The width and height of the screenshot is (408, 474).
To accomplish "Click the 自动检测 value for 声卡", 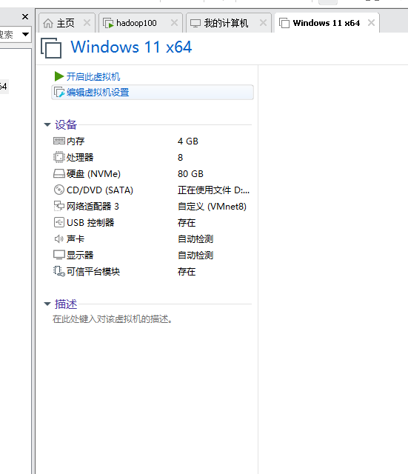I will coord(195,239).
